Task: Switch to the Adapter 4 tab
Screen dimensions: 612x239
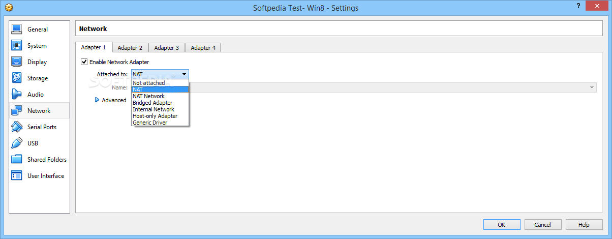Action: coord(203,48)
